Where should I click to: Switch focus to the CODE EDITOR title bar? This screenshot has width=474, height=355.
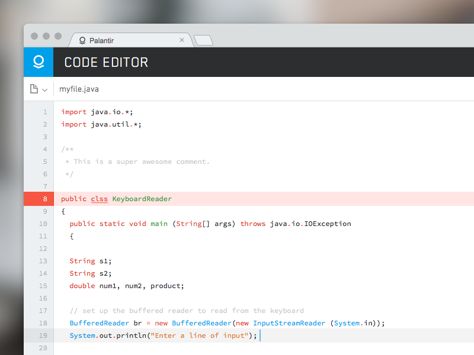pyautogui.click(x=105, y=62)
